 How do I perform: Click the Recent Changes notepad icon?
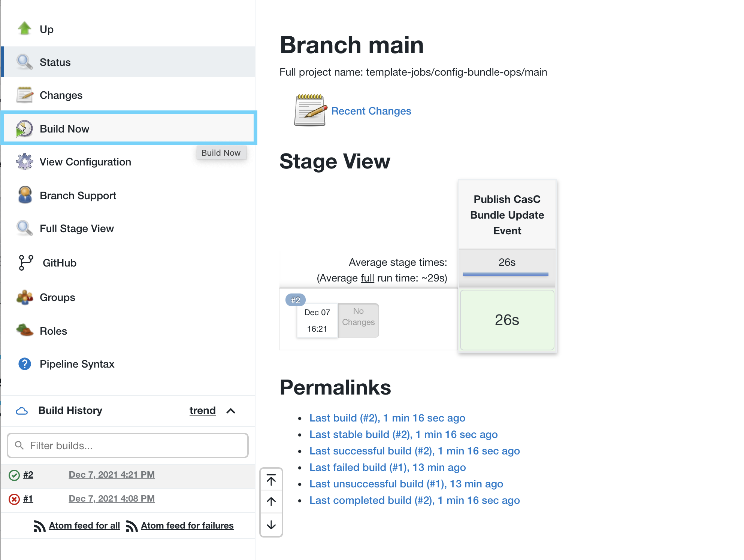tap(310, 111)
